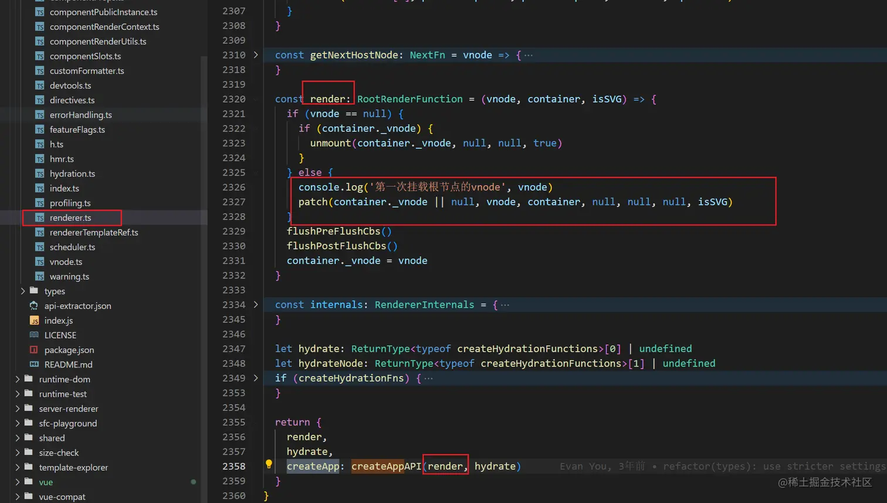Click line number 2358 in gutter
Viewport: 887px width, 503px height.
point(234,466)
